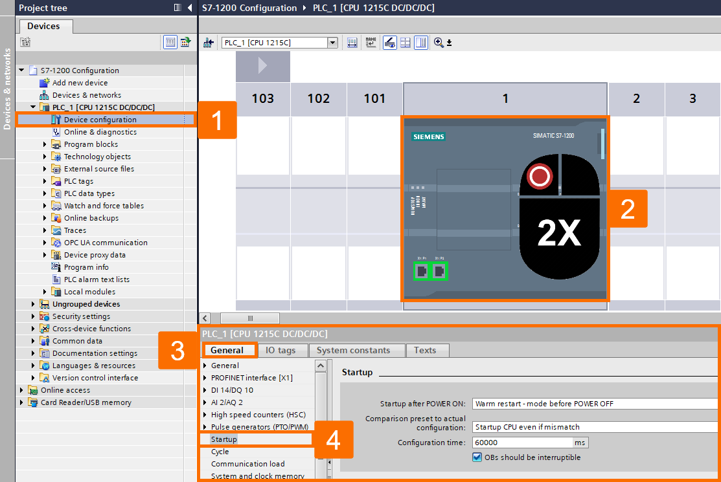Collapse the Project tree panel arrow
721x482 pixels.
click(x=190, y=7)
